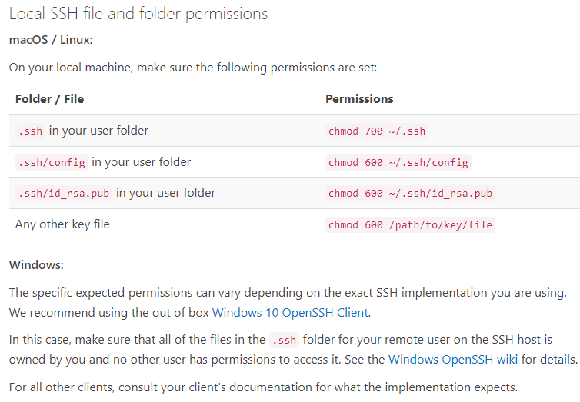Image resolution: width=580 pixels, height=402 pixels.
Task: Click the Local SSH file and folder permissions heading
Action: (x=138, y=14)
